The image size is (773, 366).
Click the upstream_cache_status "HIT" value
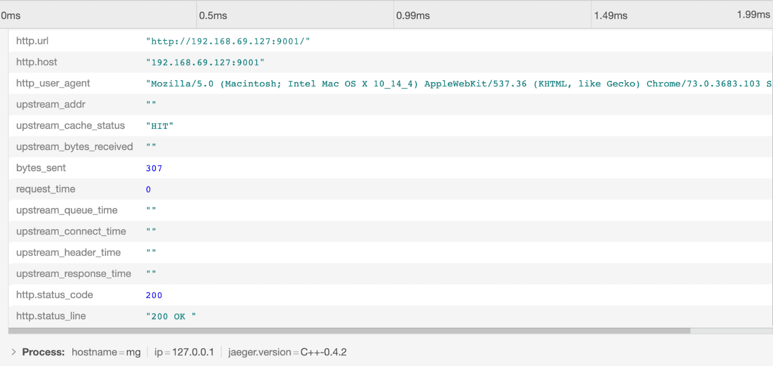[160, 126]
